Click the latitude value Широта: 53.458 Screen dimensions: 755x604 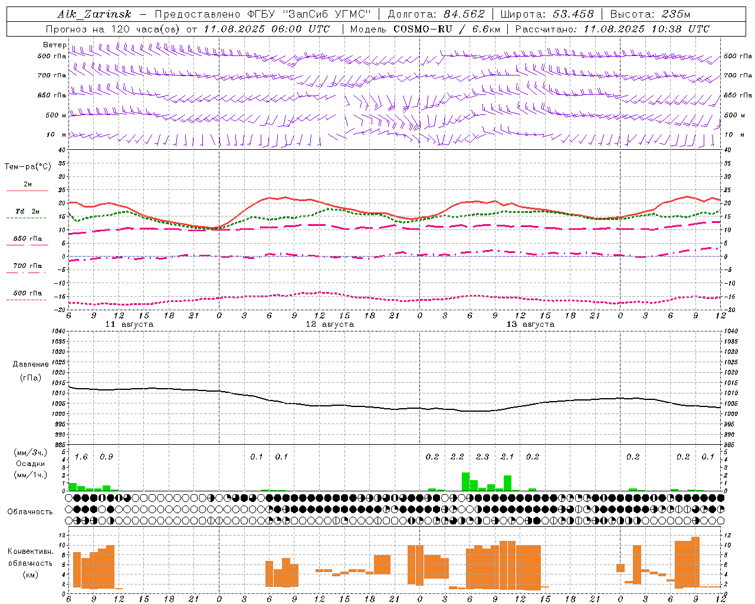tap(547, 14)
